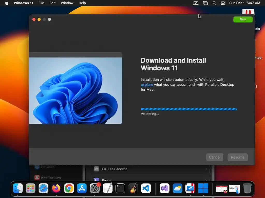This screenshot has width=265, height=198.
Task: Close the installer window with the red button
Action: pyautogui.click(x=34, y=19)
